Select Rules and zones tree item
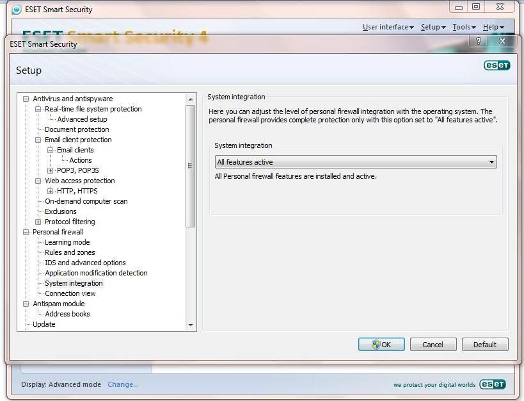This screenshot has height=401, width=524. click(x=70, y=252)
